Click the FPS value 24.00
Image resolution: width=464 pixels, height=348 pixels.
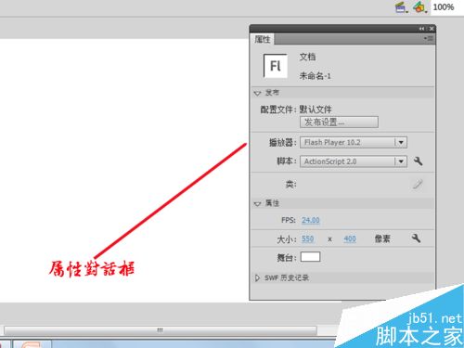coord(311,220)
